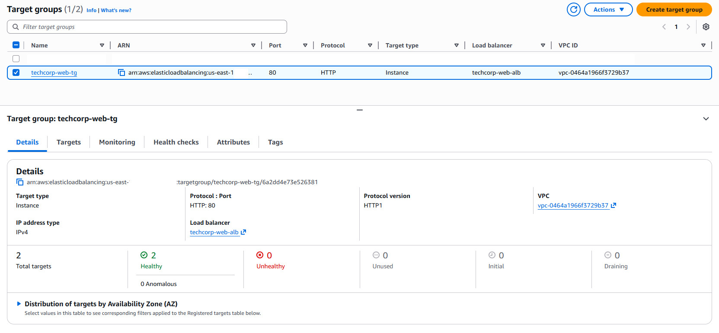Go to previous page arrow
The image size is (719, 333).
(664, 27)
